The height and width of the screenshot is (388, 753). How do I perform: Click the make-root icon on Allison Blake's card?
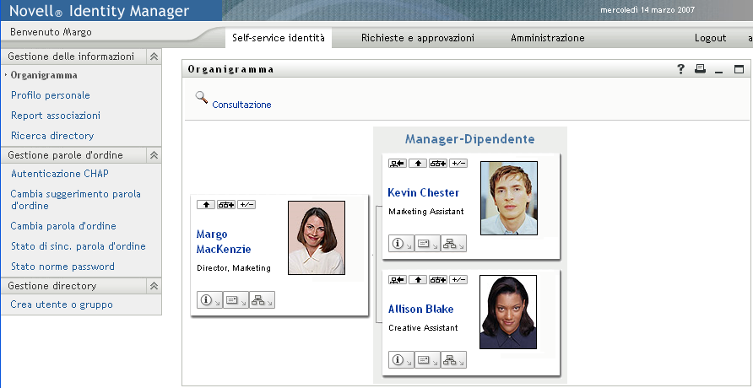[398, 279]
